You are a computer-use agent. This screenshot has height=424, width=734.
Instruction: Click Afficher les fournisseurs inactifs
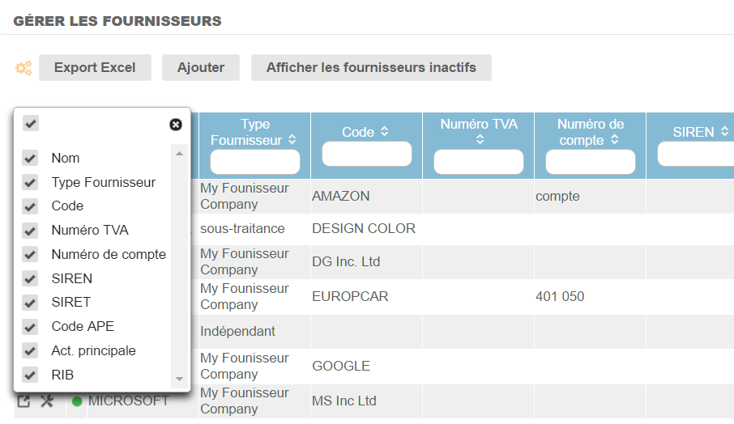pyautogui.click(x=371, y=68)
